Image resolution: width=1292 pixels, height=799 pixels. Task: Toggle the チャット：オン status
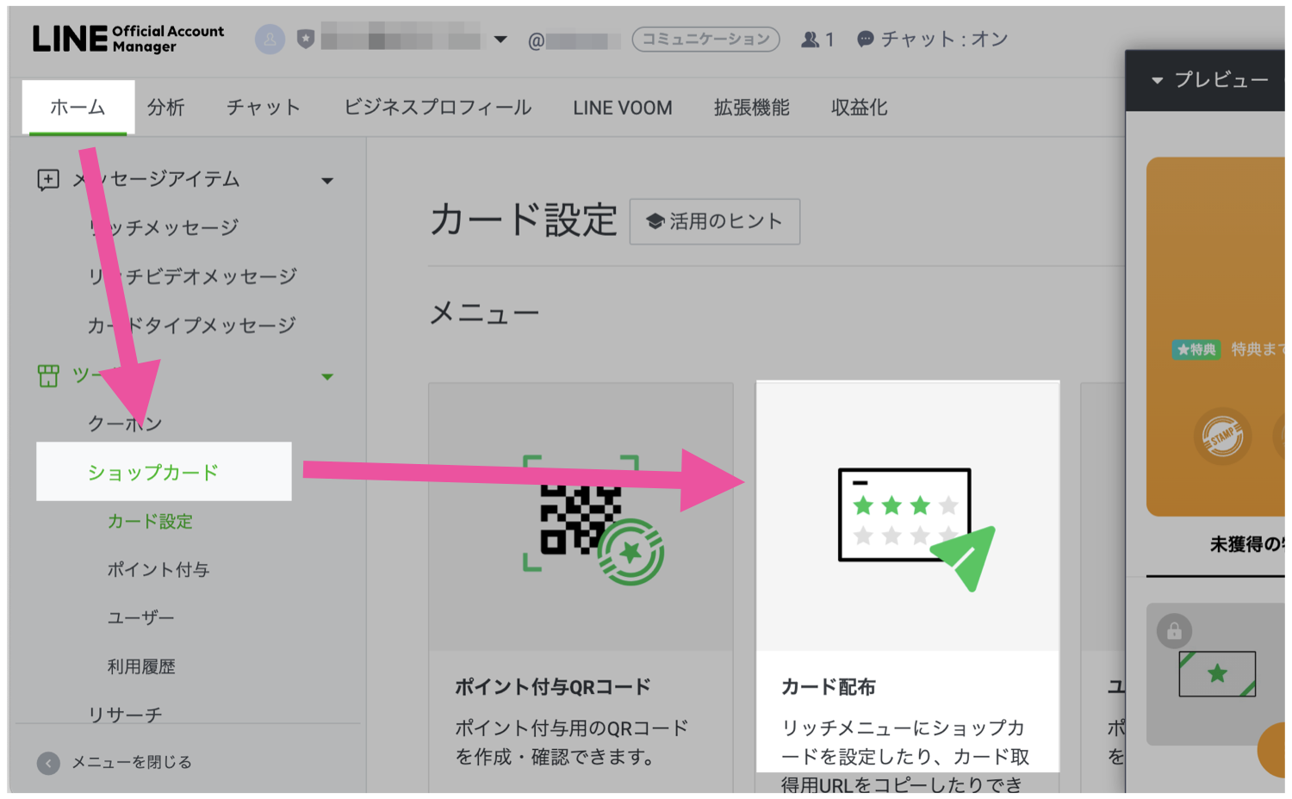tap(935, 38)
